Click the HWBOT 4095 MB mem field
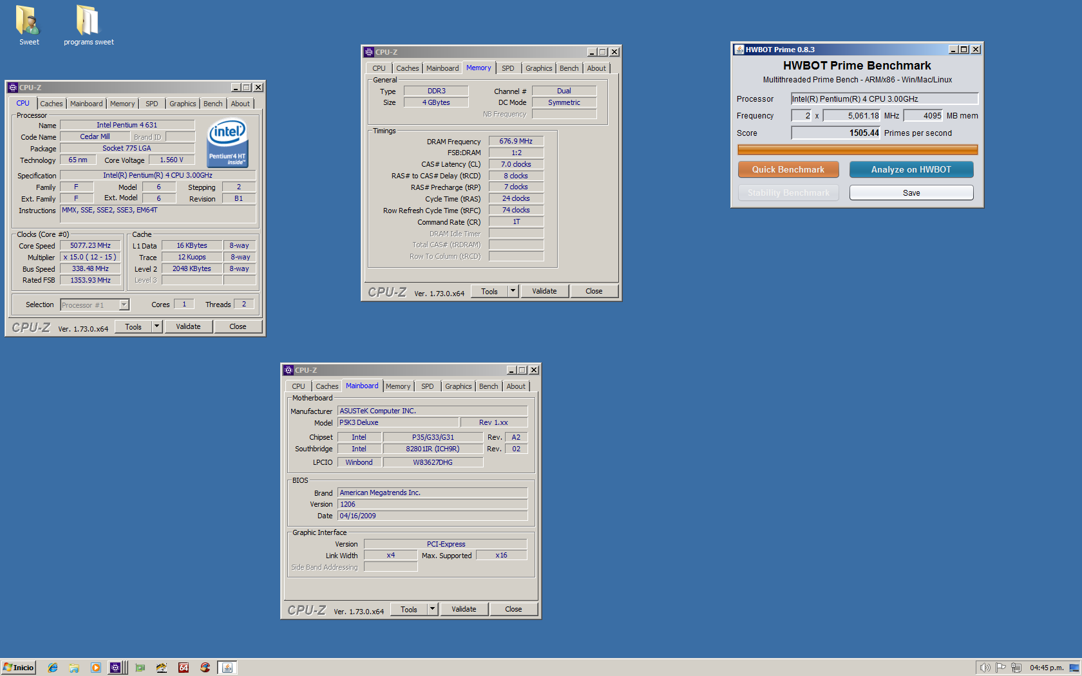This screenshot has height=676, width=1082. point(924,116)
